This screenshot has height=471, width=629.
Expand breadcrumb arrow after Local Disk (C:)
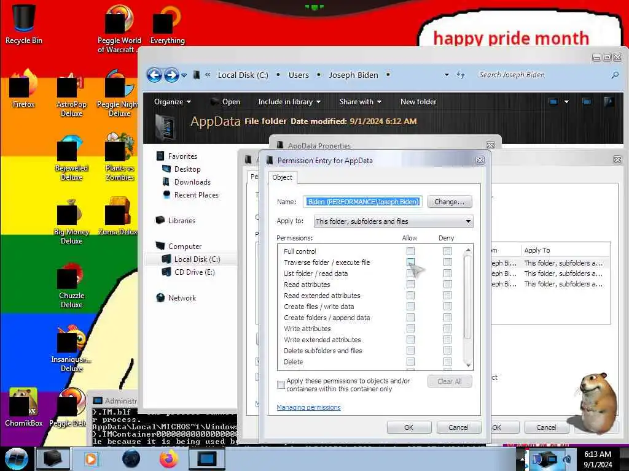tap(278, 75)
